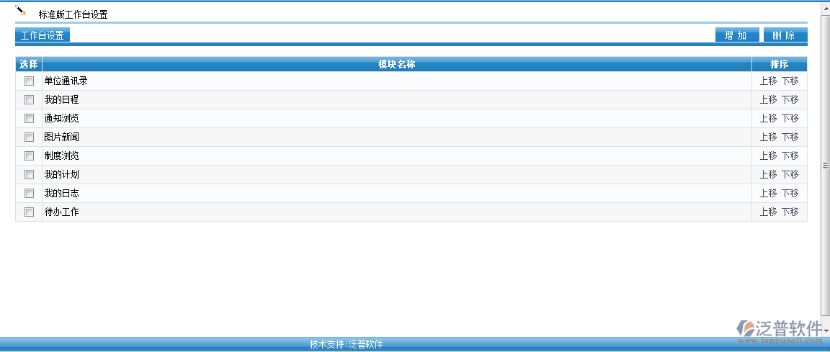Tick the checkbox for 我的日志

29,194
